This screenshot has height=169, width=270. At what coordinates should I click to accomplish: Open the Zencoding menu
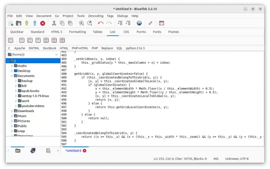point(96,16)
